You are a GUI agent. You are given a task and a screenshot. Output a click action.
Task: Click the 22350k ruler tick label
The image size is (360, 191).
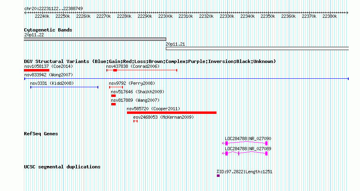(x=268, y=16)
